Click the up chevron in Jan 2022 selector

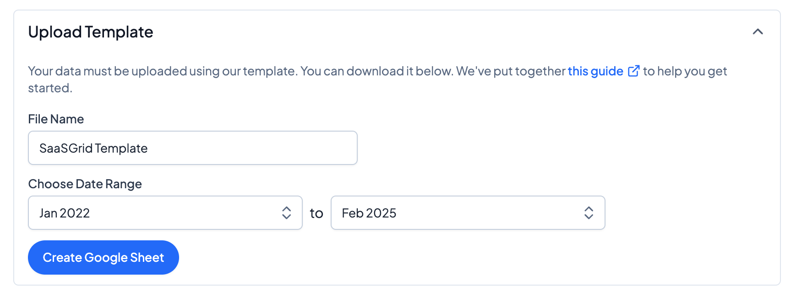[287, 209]
